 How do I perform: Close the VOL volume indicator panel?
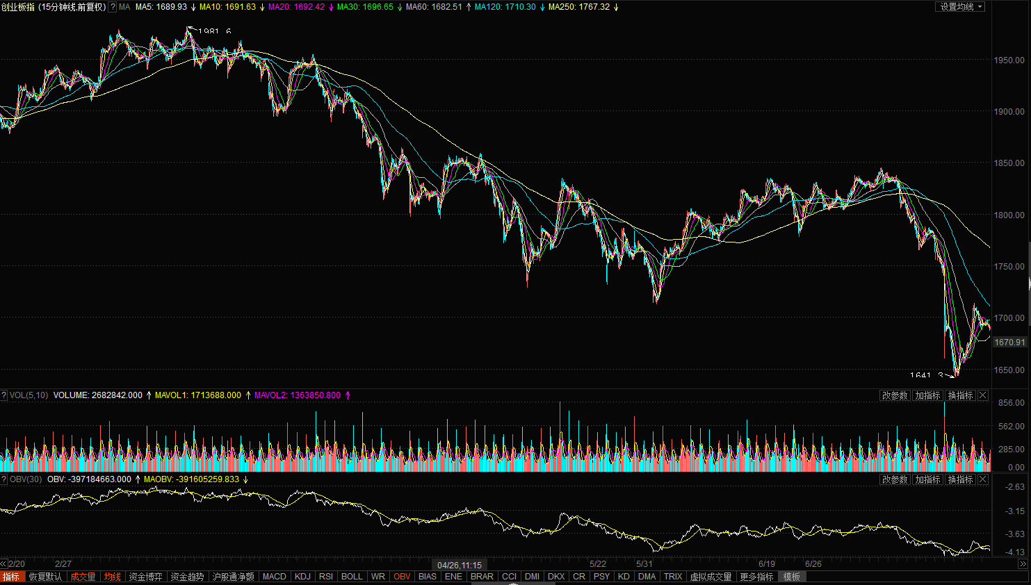(983, 395)
